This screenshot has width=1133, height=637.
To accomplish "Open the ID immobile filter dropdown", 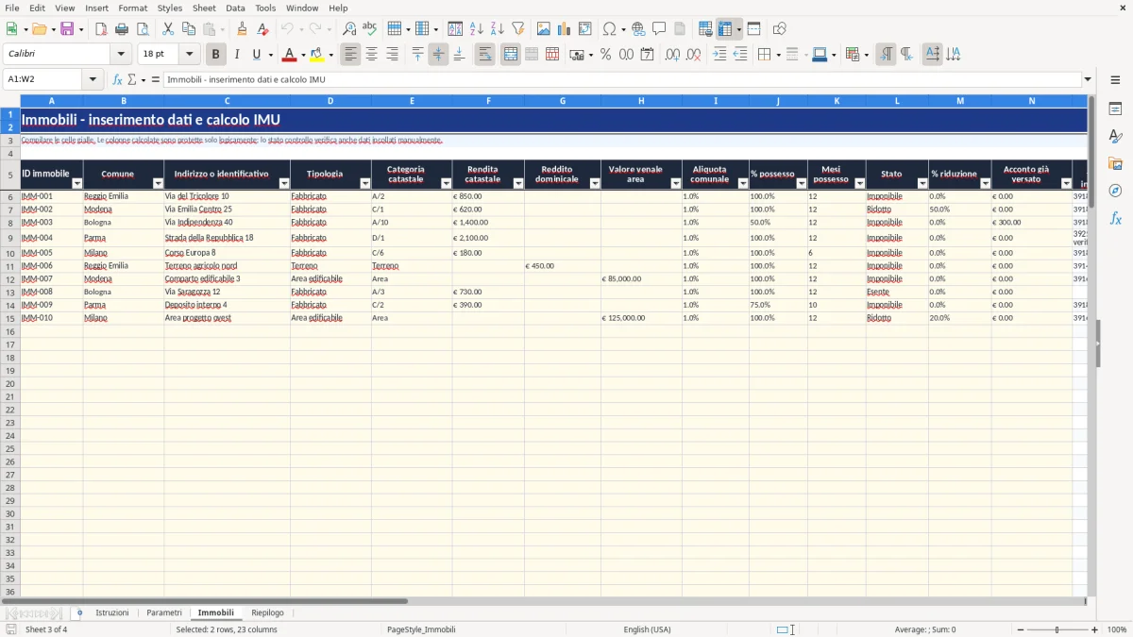I will pyautogui.click(x=77, y=183).
